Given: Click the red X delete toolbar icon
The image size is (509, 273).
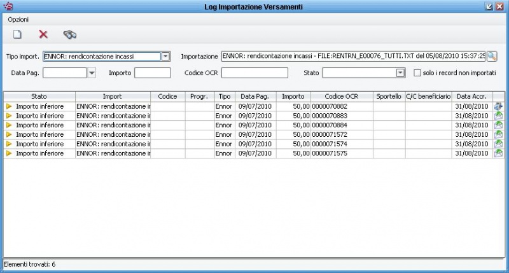Looking at the screenshot, I should click(x=43, y=34).
